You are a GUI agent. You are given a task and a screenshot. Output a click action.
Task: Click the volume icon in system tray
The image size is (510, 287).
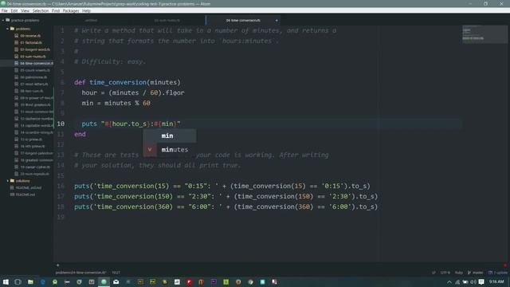[x=473, y=282]
